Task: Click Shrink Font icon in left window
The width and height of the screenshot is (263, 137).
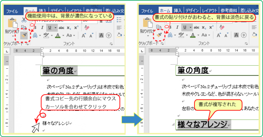Action: tap(91, 36)
